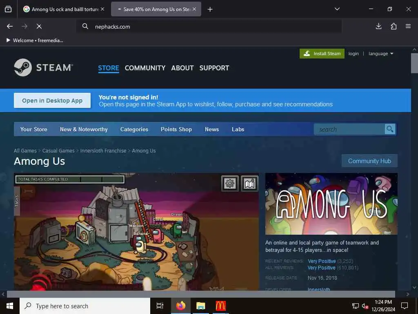
Task: Open the COMMUNITY menu
Action: tap(145, 68)
